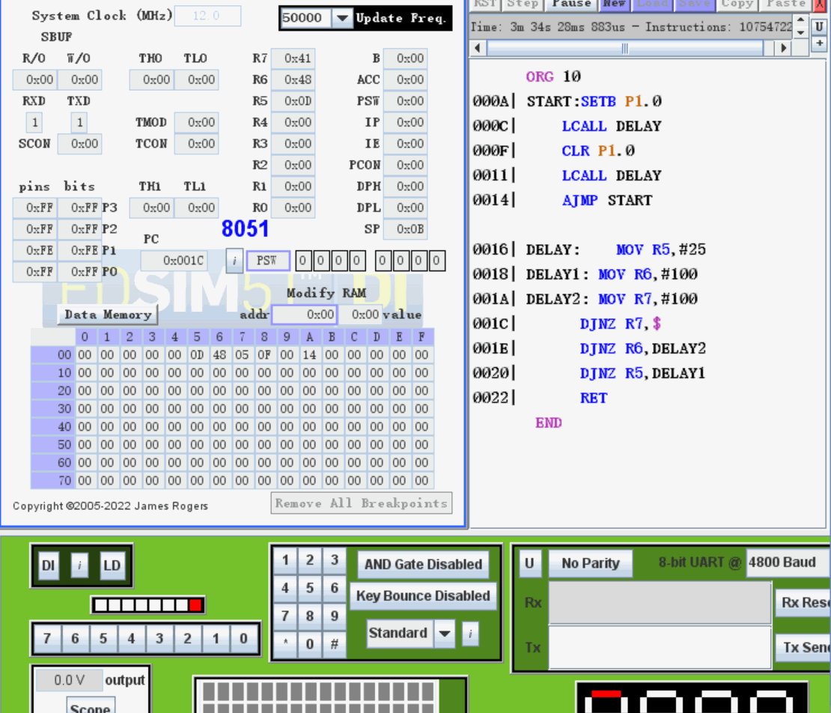Toggle switch 7 in the switch bank
The width and height of the screenshot is (831, 713).
47,639
